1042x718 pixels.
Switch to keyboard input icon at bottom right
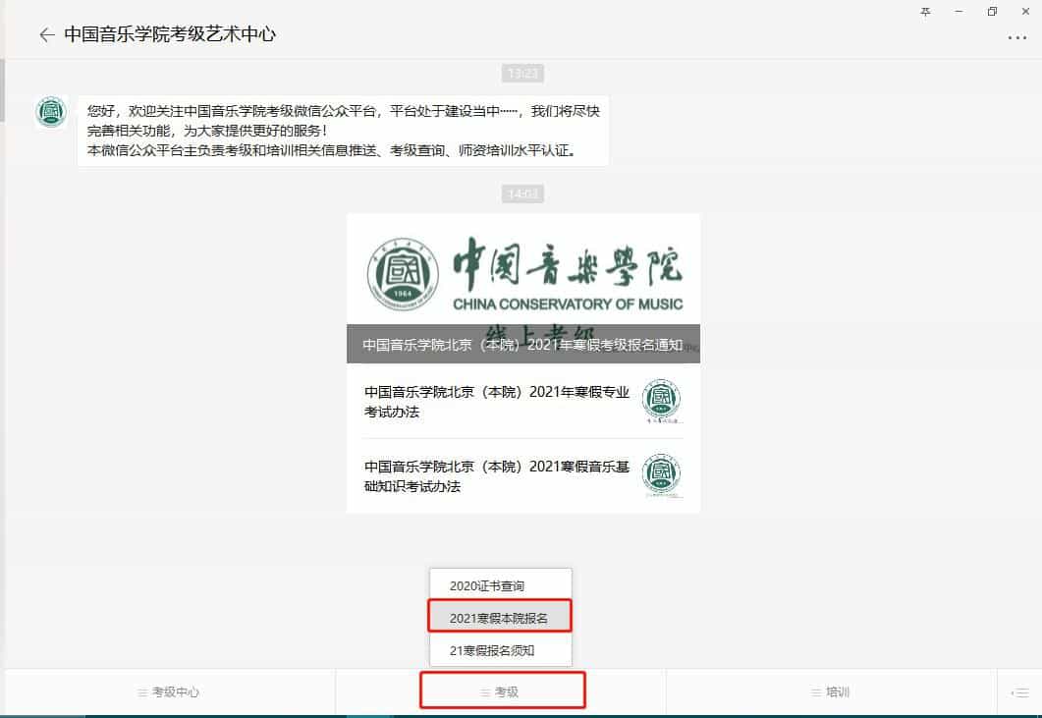[x=1020, y=692]
